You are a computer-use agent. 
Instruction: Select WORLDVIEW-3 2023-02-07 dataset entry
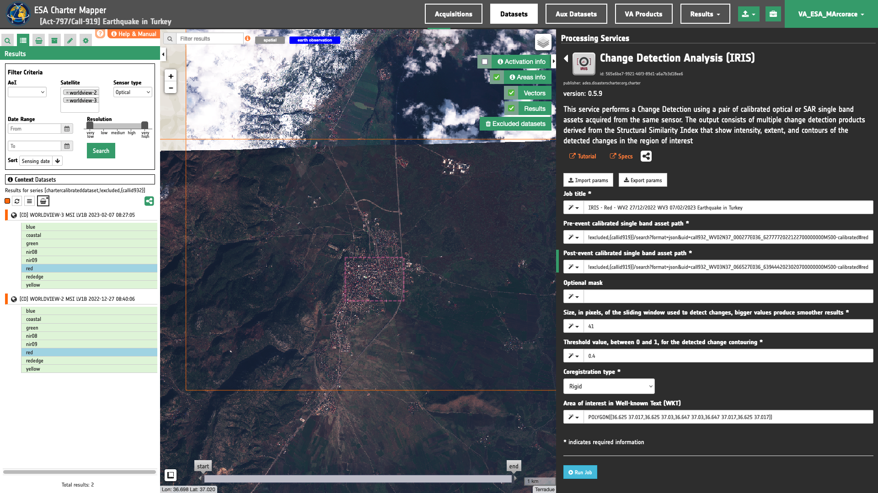point(77,215)
